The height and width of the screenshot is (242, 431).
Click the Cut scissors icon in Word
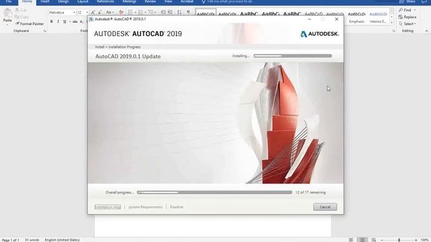[17, 10]
